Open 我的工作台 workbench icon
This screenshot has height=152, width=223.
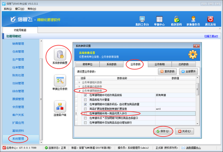[x=142, y=19]
